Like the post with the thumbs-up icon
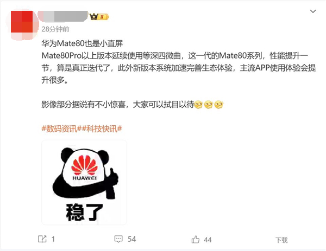 (x=195, y=240)
